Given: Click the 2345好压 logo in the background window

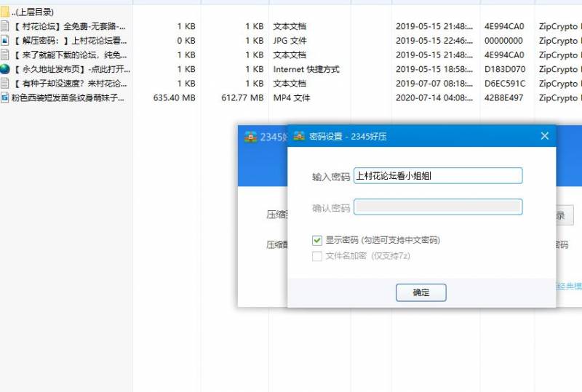Looking at the screenshot, I should 250,137.
